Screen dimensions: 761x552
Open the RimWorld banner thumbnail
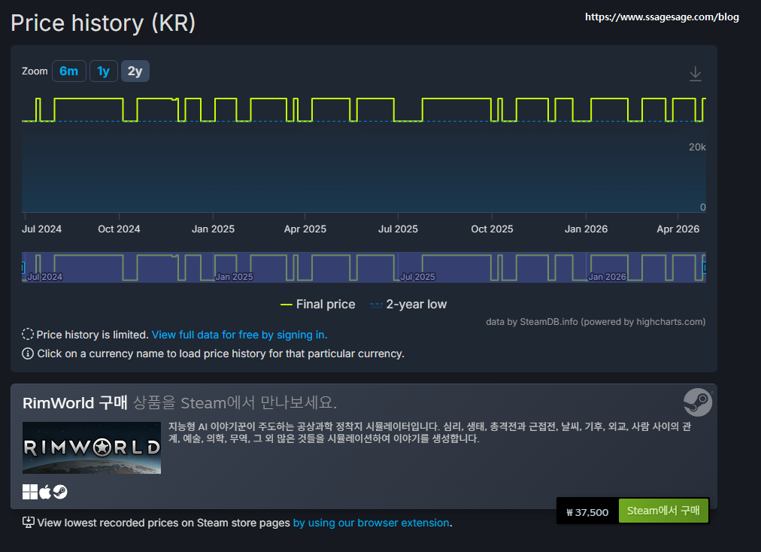tap(92, 447)
